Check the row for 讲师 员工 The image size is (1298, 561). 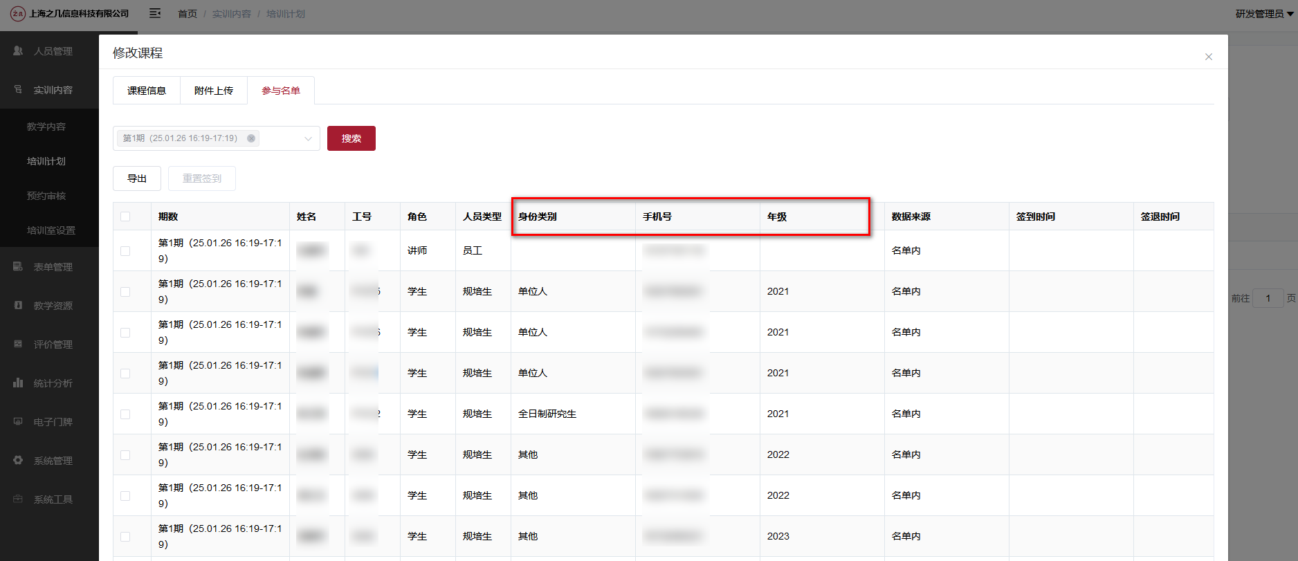125,250
